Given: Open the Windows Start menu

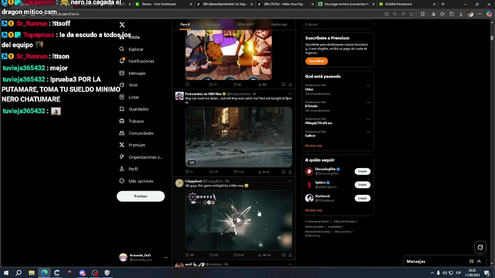Looking at the screenshot, I should tap(6, 273).
